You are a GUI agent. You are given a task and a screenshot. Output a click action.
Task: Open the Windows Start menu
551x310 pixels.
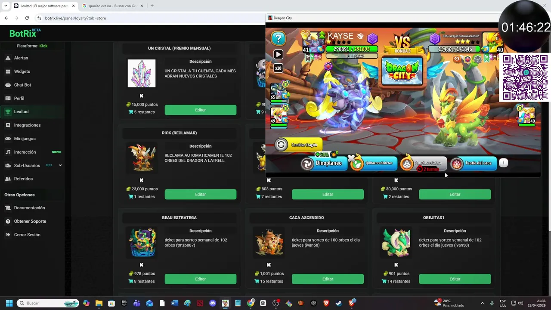click(x=9, y=303)
